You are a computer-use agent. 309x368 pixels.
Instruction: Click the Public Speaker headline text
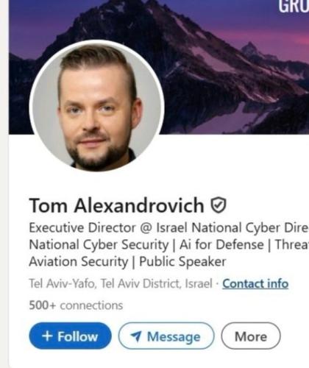182,261
